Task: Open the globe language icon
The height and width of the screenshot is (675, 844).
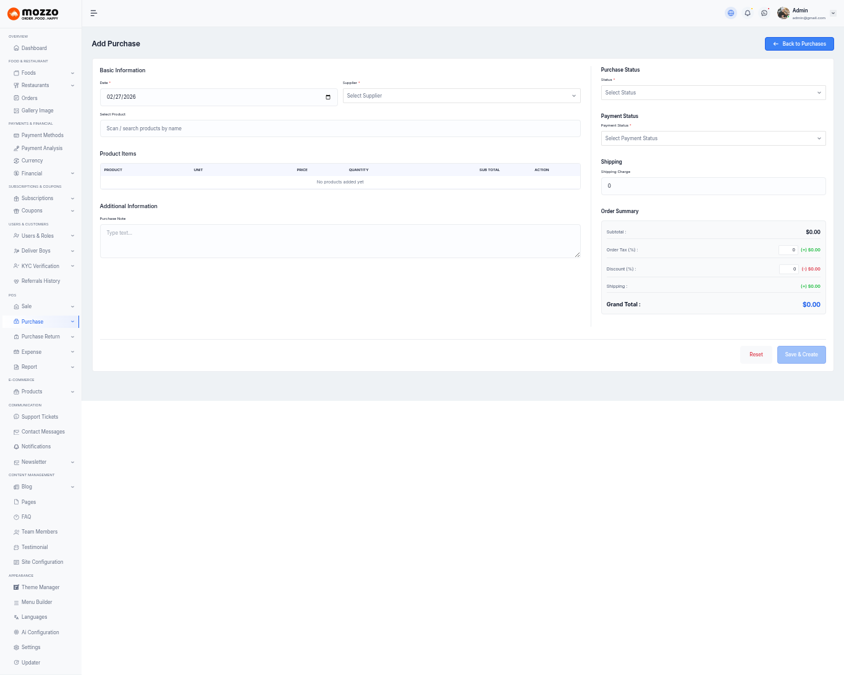Action: (731, 13)
